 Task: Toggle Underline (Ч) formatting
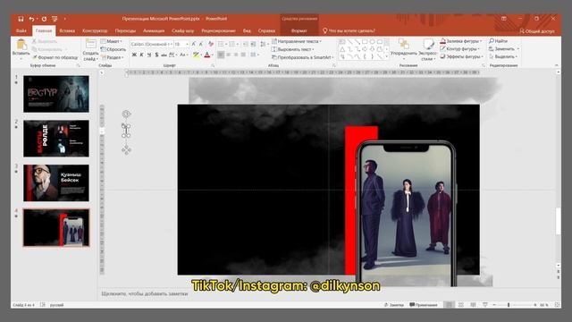tap(149, 55)
